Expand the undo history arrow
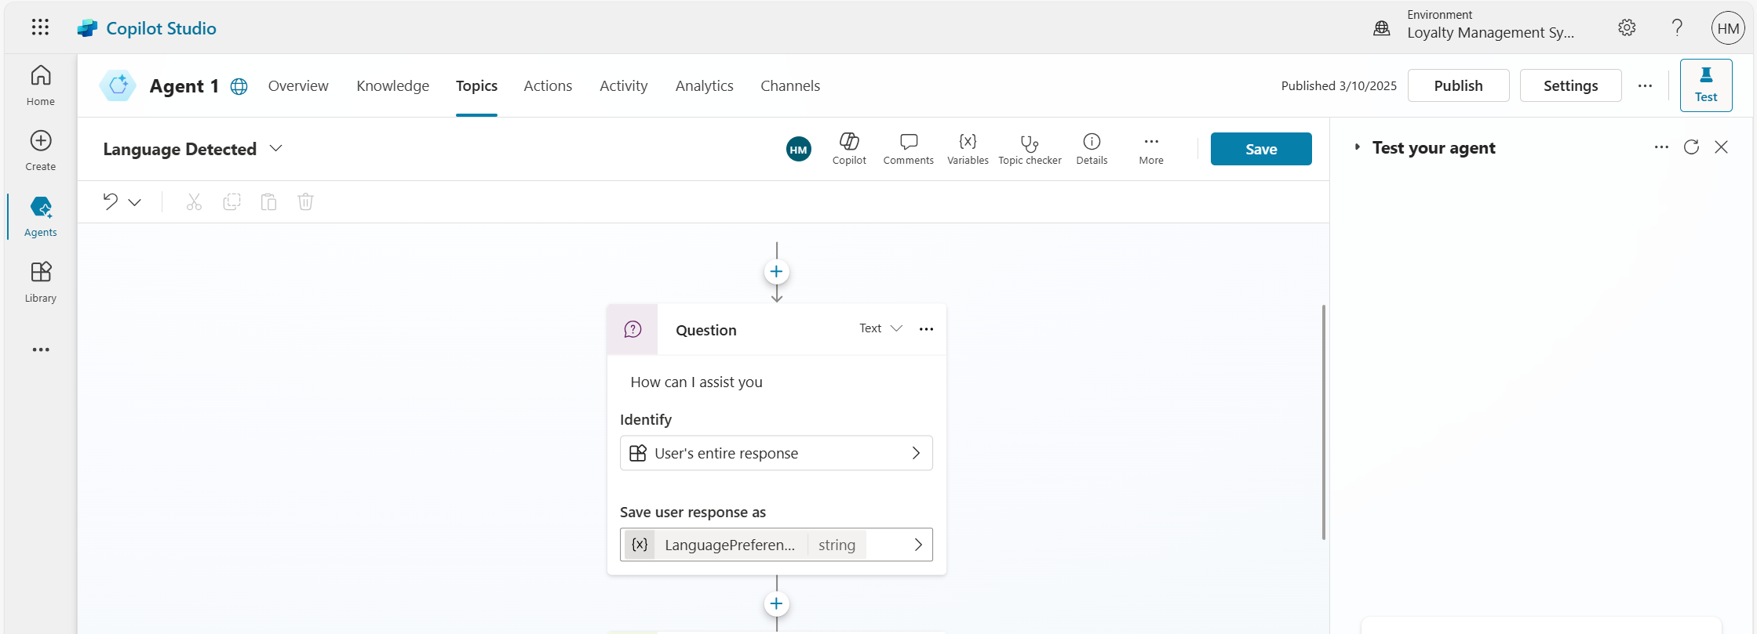The height and width of the screenshot is (634, 1757). coord(135,202)
